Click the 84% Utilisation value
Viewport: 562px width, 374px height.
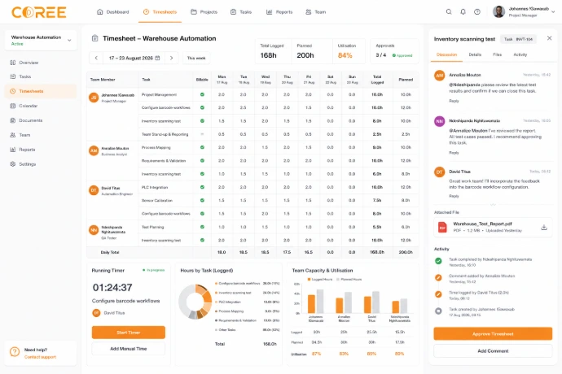click(345, 55)
